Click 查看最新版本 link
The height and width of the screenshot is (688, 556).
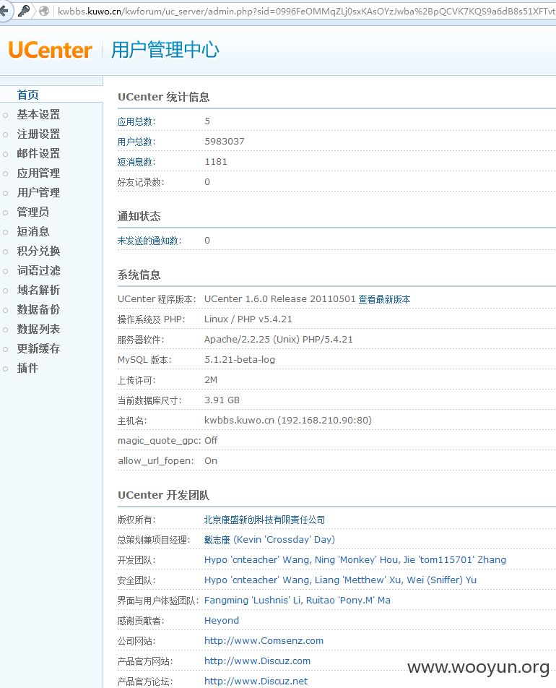click(385, 299)
